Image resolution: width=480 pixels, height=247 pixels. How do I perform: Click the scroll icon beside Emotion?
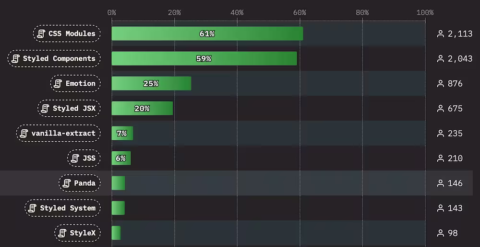click(58, 84)
